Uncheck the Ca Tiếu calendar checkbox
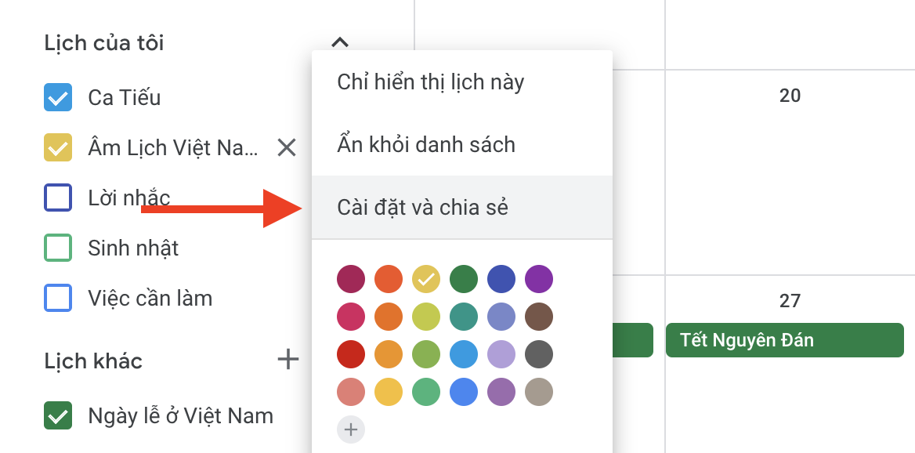This screenshot has height=453, width=915. click(x=58, y=97)
